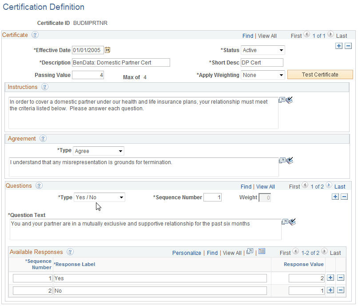Zoom the Available Responses grid
The image size is (358, 306).
(x=250, y=251)
